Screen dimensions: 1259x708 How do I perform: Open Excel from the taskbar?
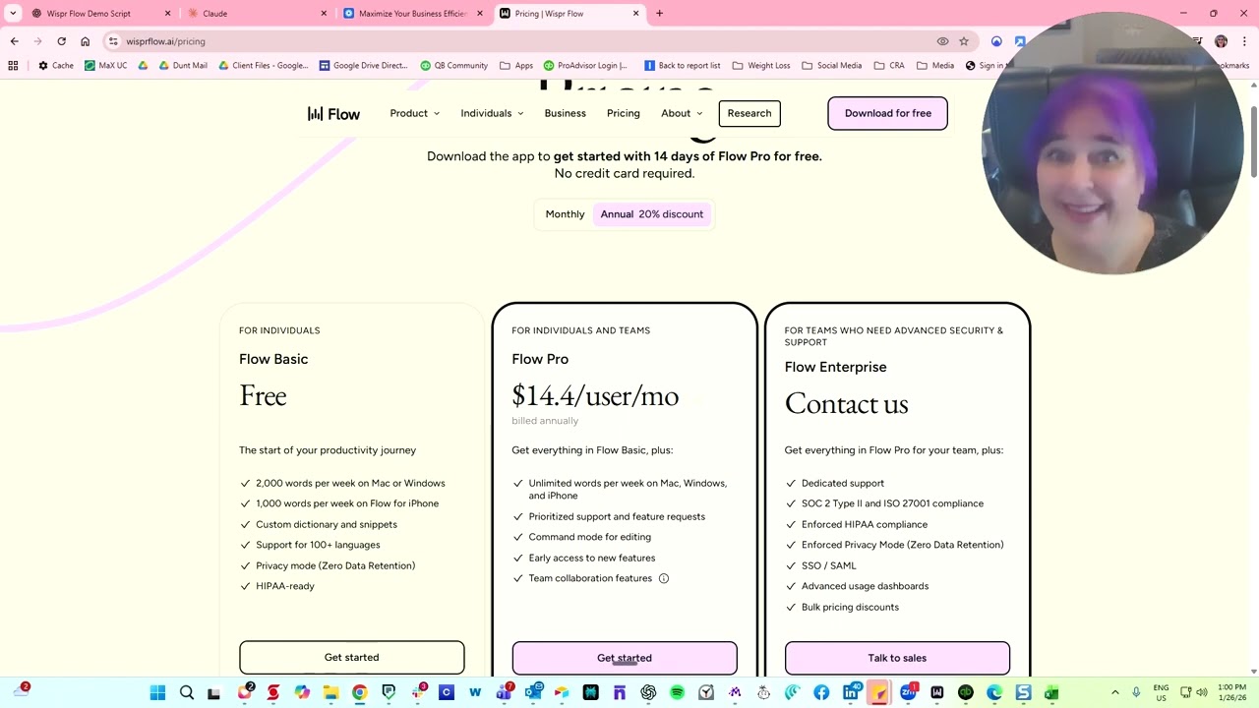[x=1051, y=693]
